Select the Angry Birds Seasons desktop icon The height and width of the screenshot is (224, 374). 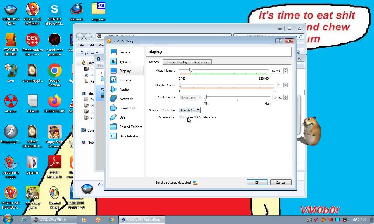click(54, 136)
